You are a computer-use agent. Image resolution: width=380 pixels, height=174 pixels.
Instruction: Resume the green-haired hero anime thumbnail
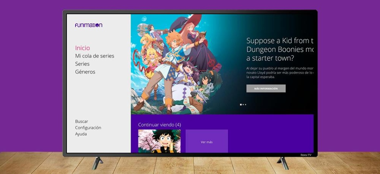point(159,141)
